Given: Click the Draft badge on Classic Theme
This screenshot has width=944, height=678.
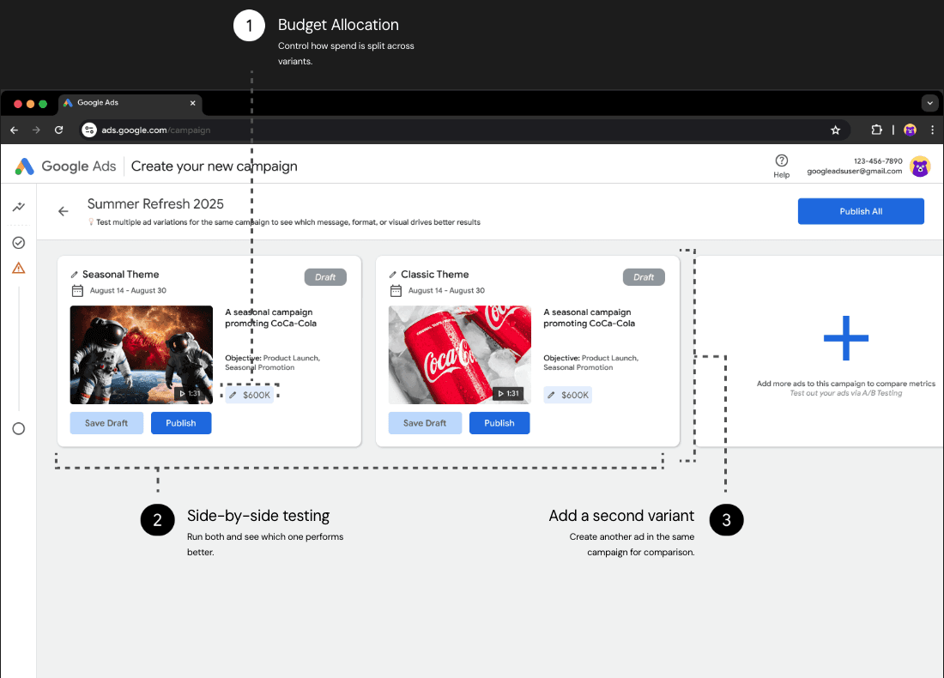Looking at the screenshot, I should click(x=644, y=277).
